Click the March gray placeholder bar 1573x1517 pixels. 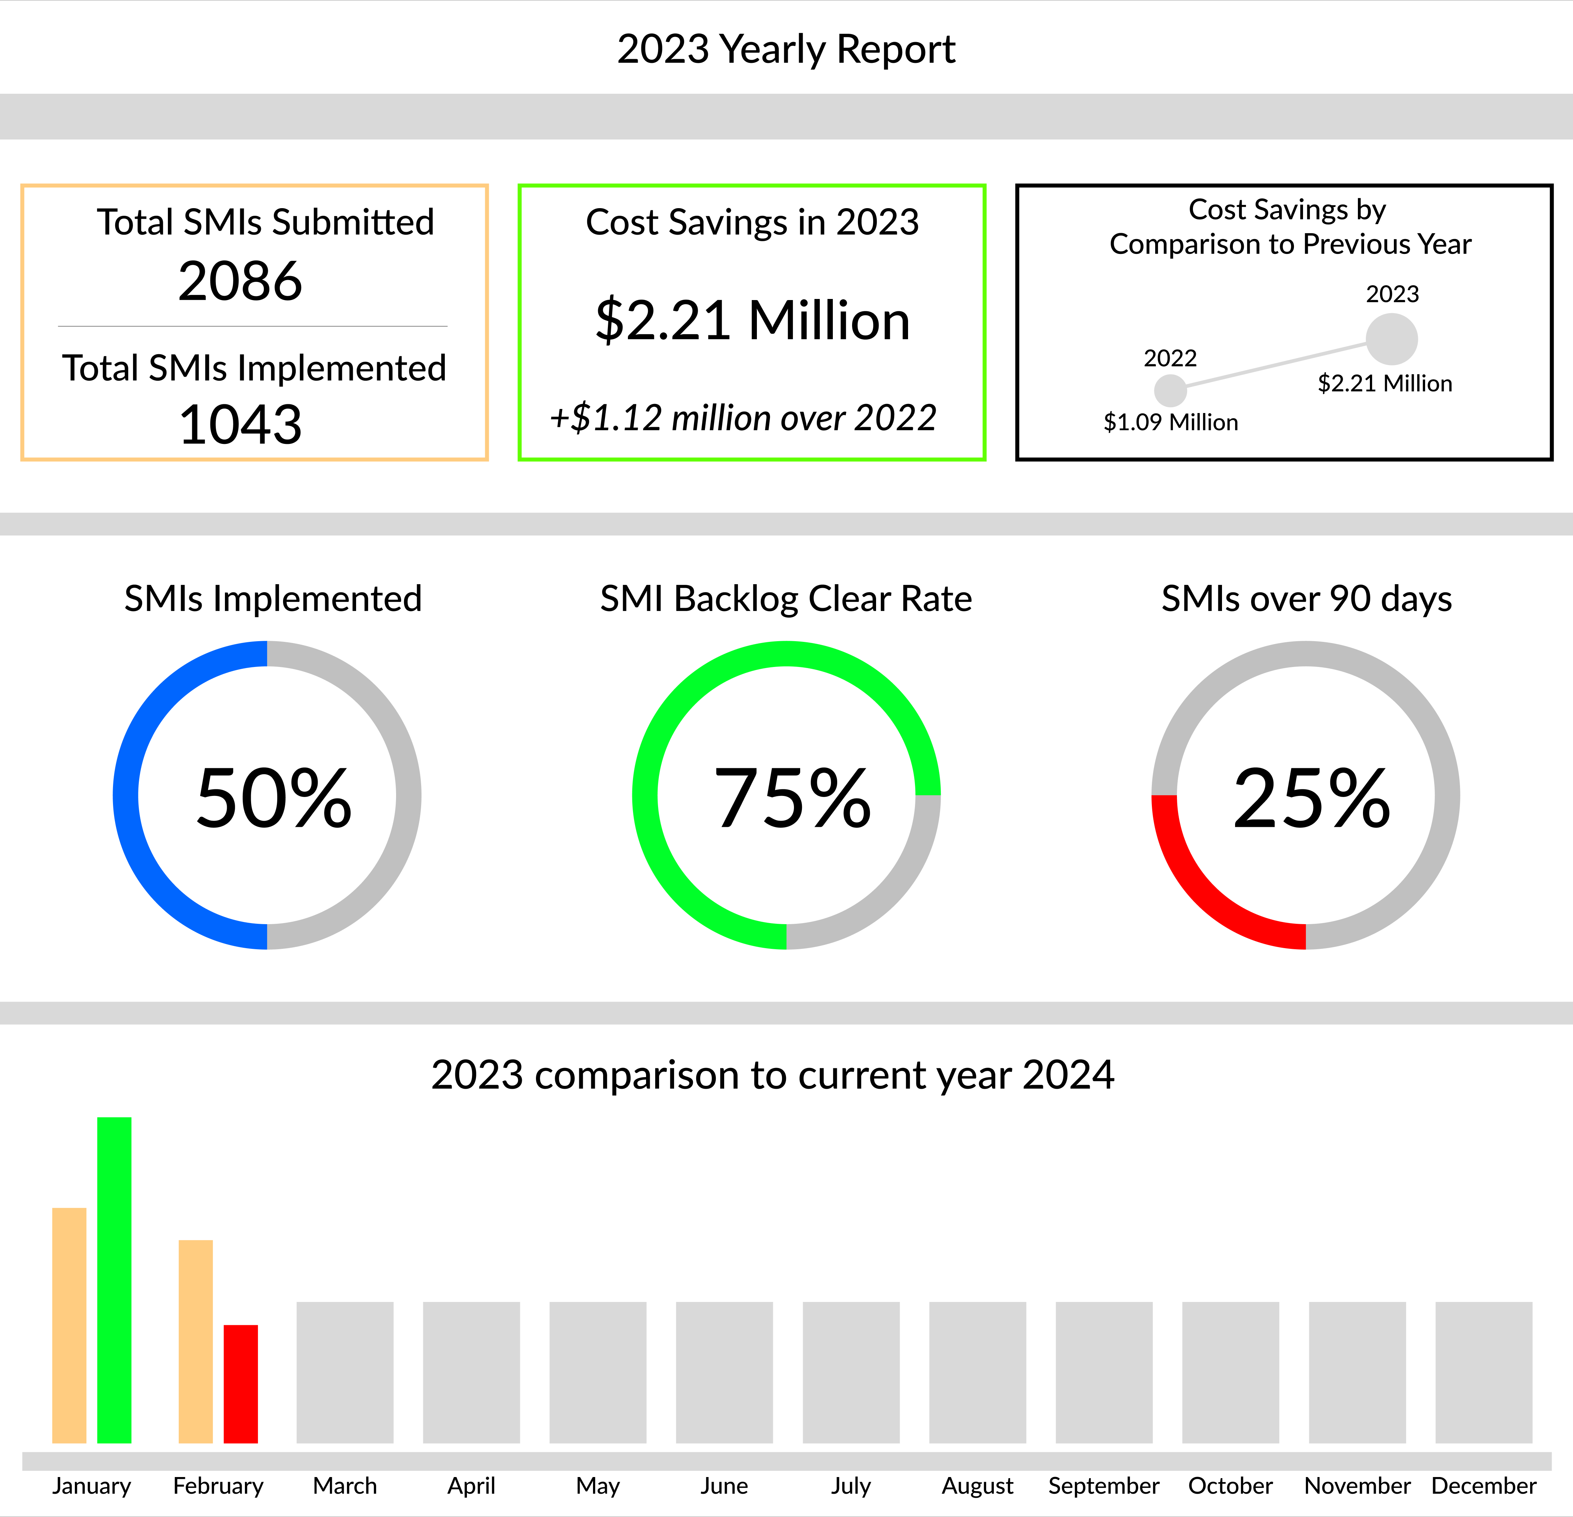pos(345,1372)
